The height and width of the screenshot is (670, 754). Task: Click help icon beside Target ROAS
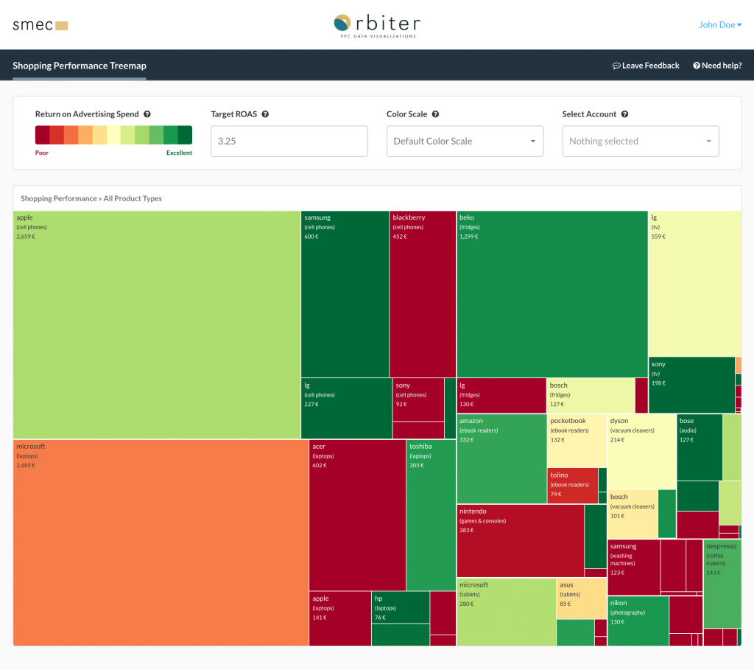pos(265,114)
